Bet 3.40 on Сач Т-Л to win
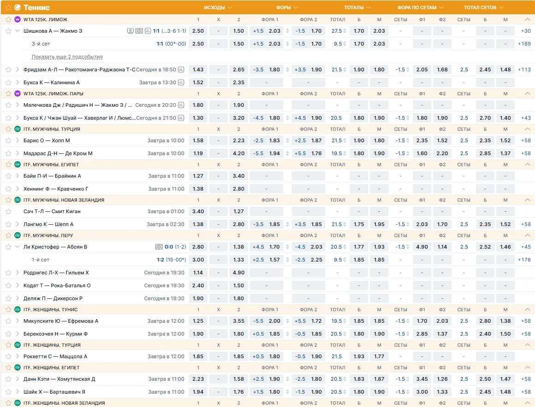 tap(198, 211)
